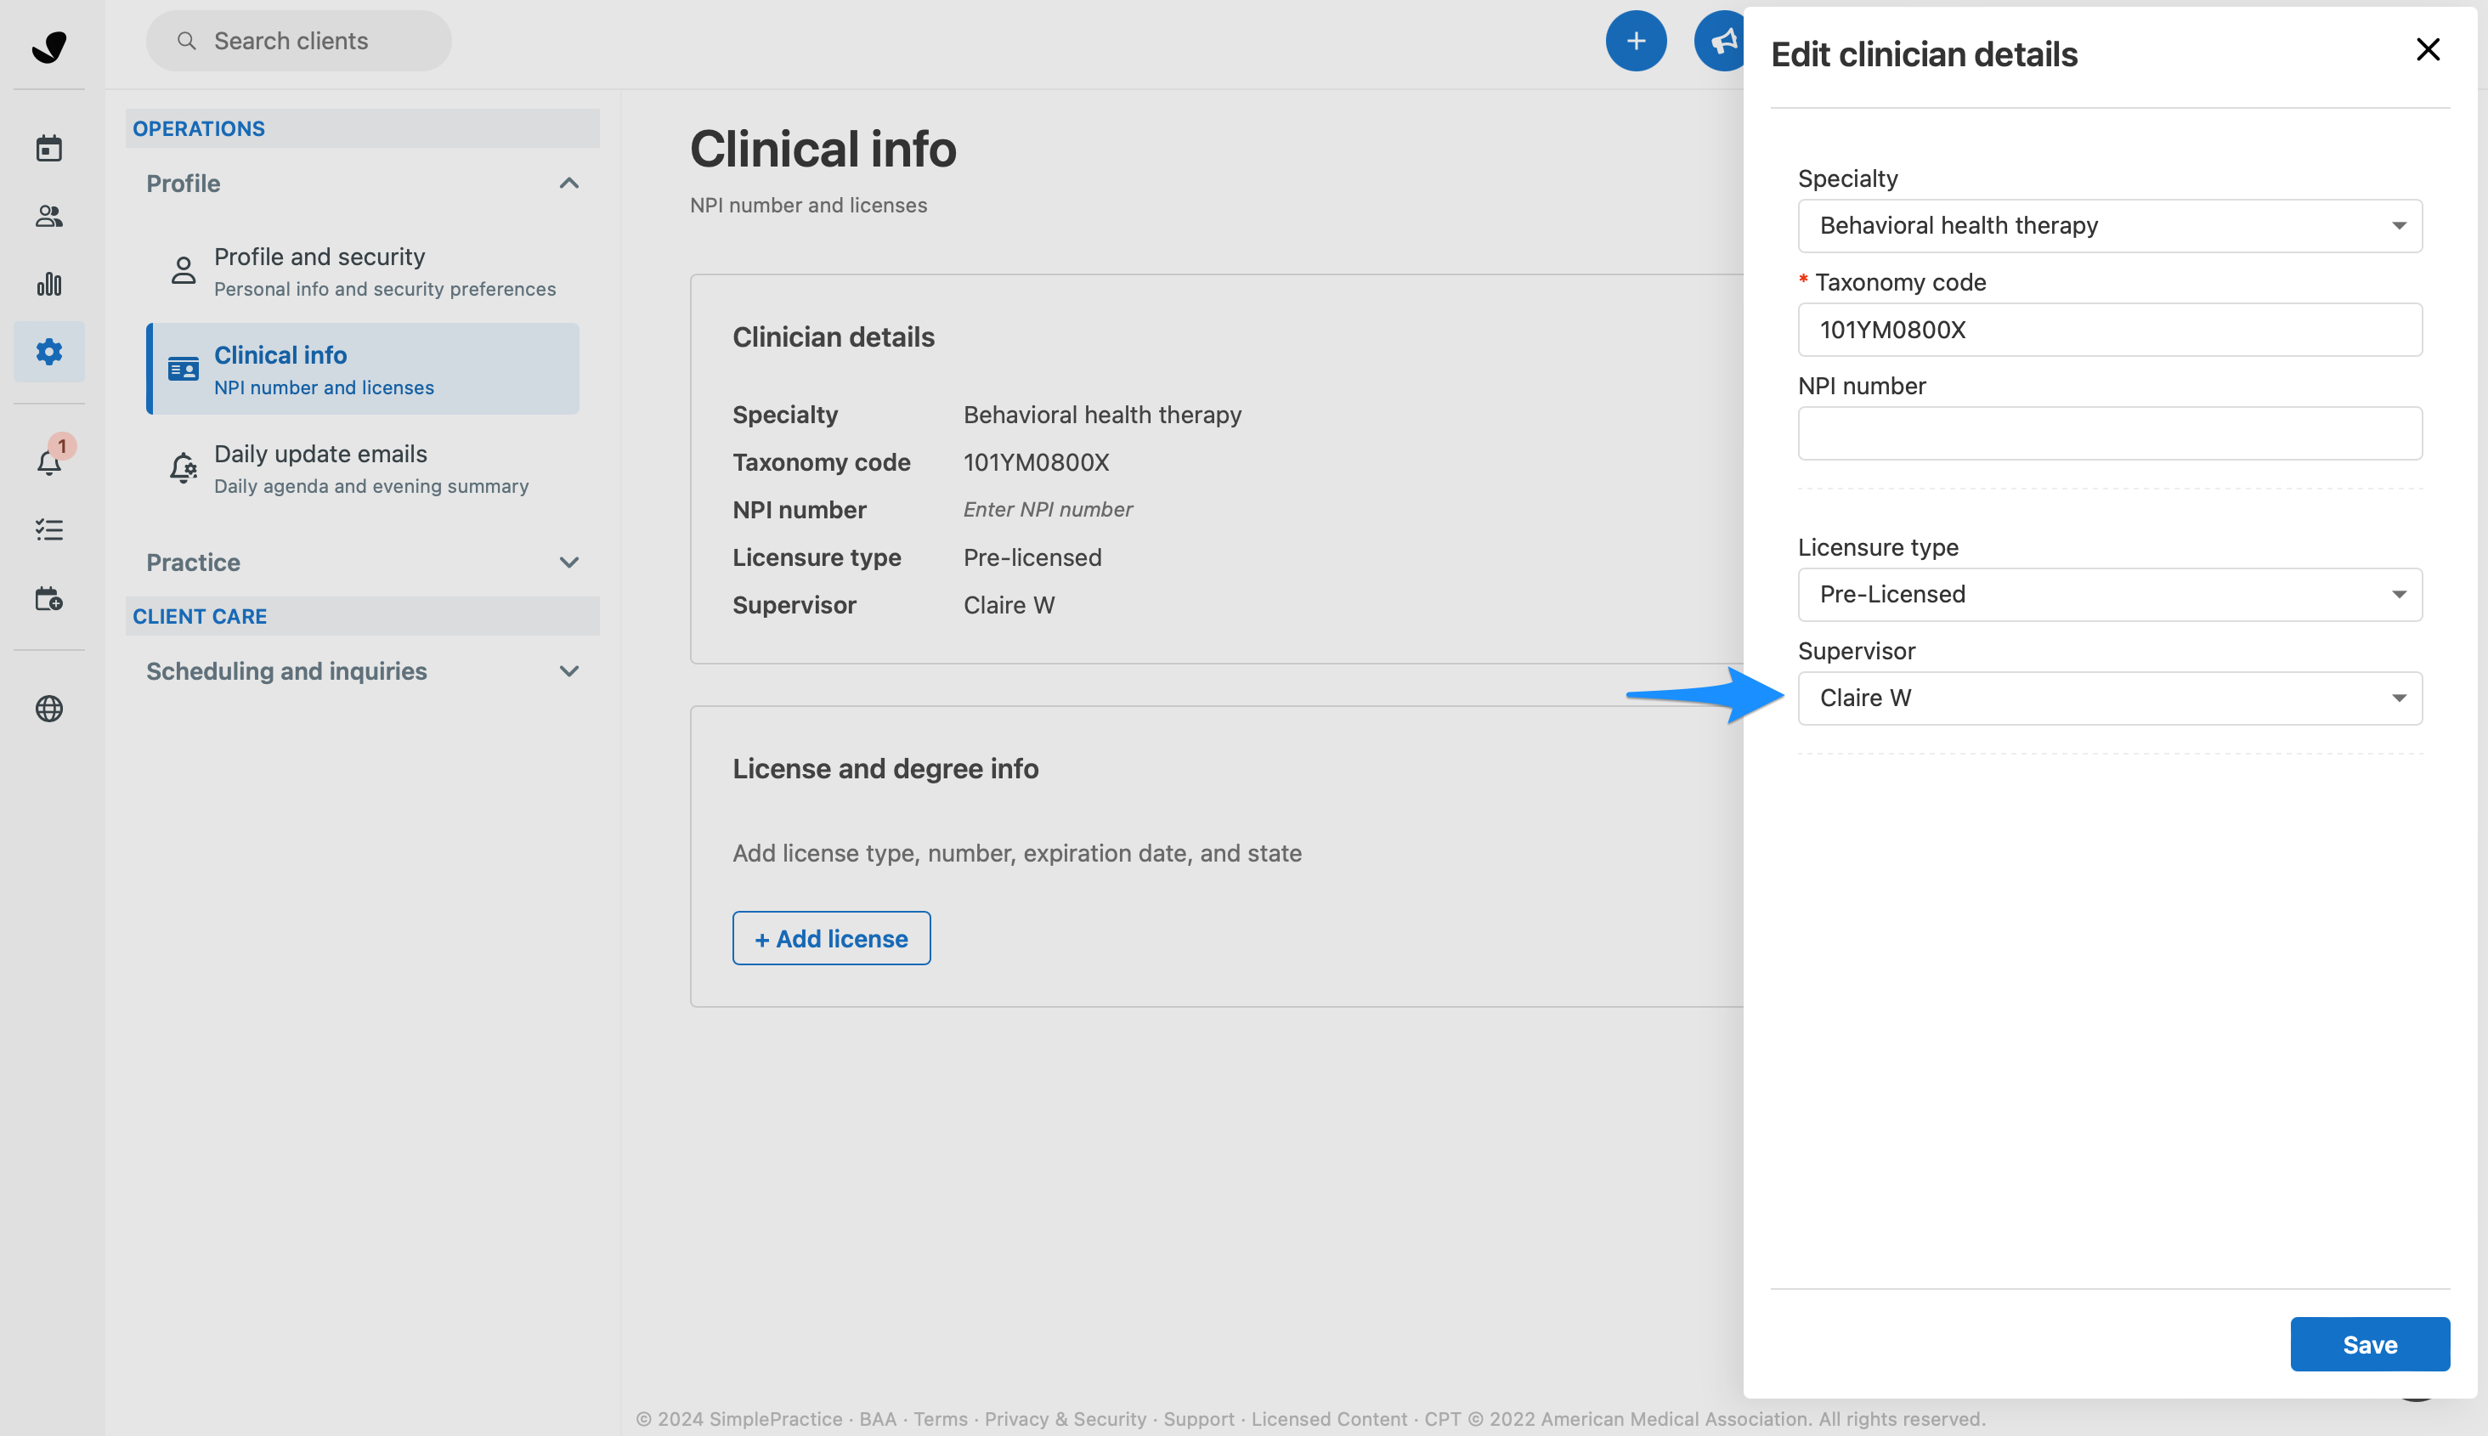Viewport: 2488px width, 1436px height.
Task: Select the Settings gear icon
Action: [x=49, y=351]
